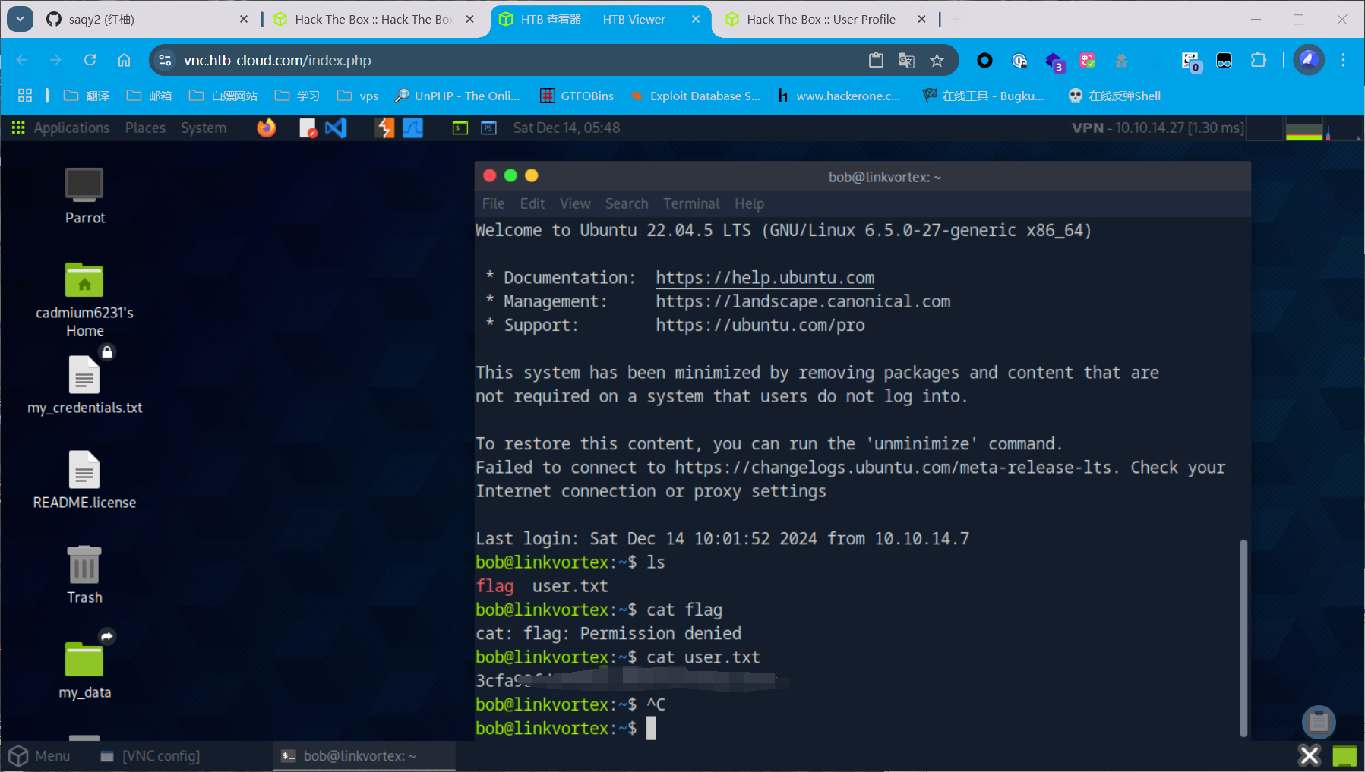Open the Exploit Database bookmark

(x=696, y=96)
